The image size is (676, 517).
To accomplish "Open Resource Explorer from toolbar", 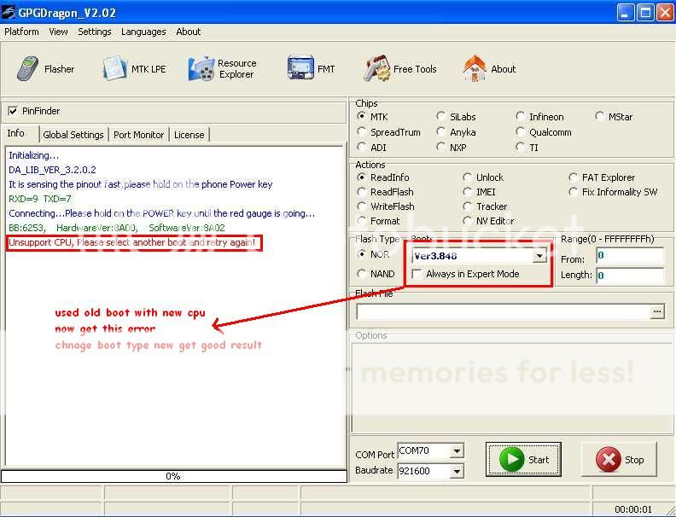I will 223,69.
